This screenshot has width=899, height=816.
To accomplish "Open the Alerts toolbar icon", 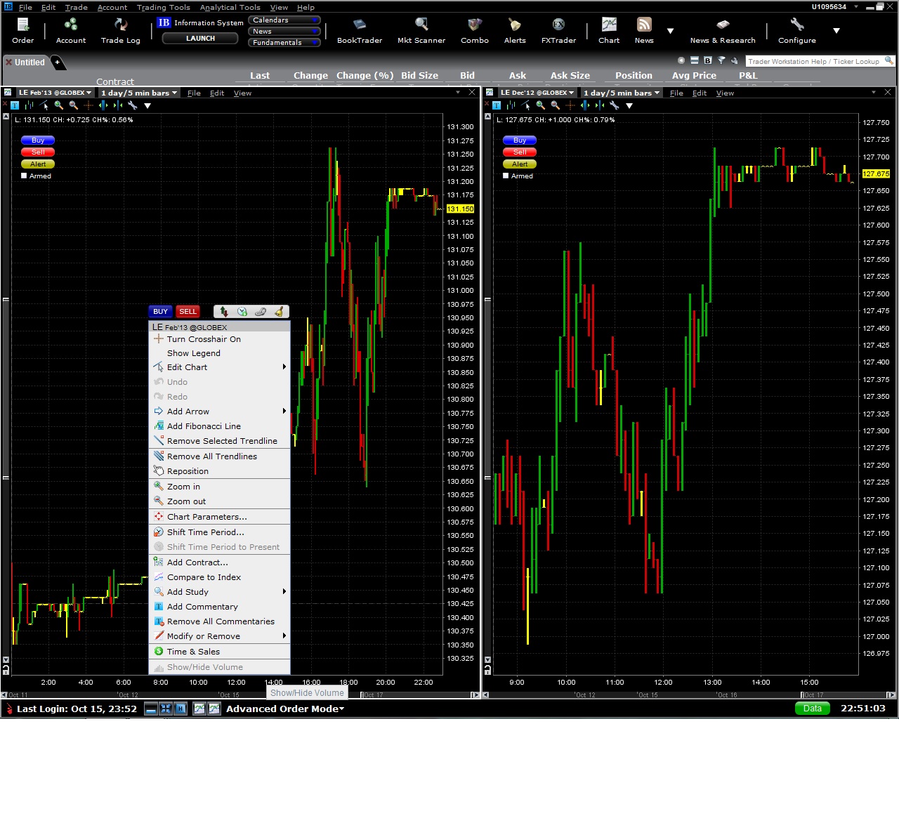I will point(515,31).
